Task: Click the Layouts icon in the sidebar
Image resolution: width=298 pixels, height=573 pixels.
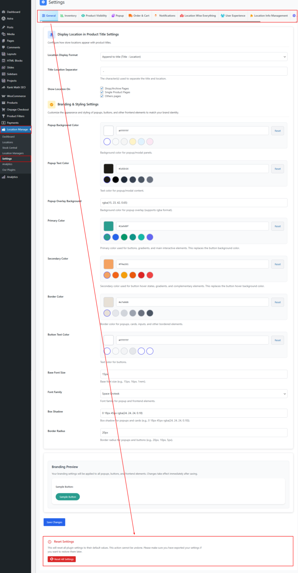Action: click(x=3, y=54)
